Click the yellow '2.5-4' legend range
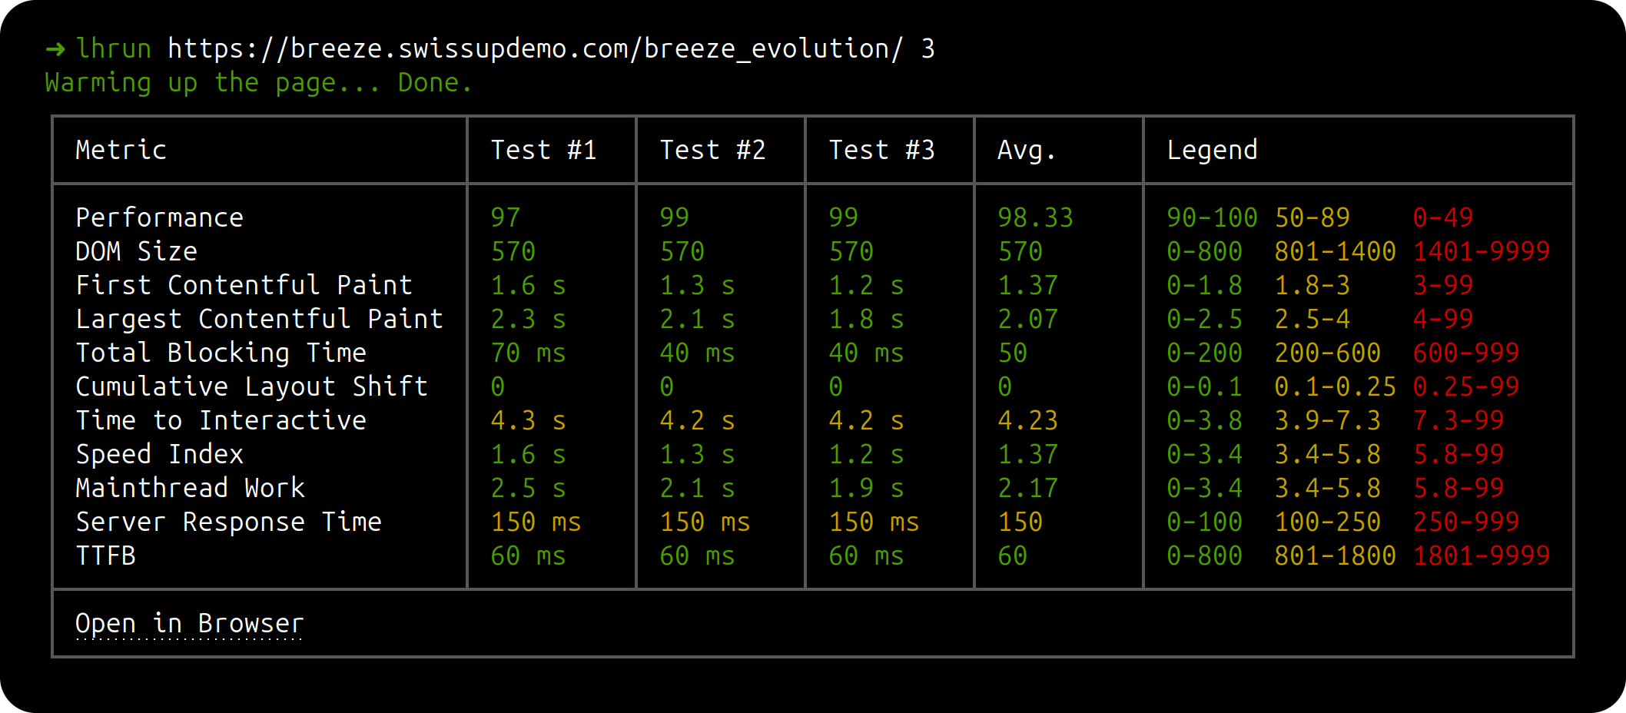The height and width of the screenshot is (713, 1626). [1312, 319]
